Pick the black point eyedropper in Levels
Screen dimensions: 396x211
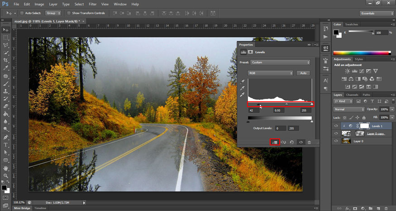(243, 82)
